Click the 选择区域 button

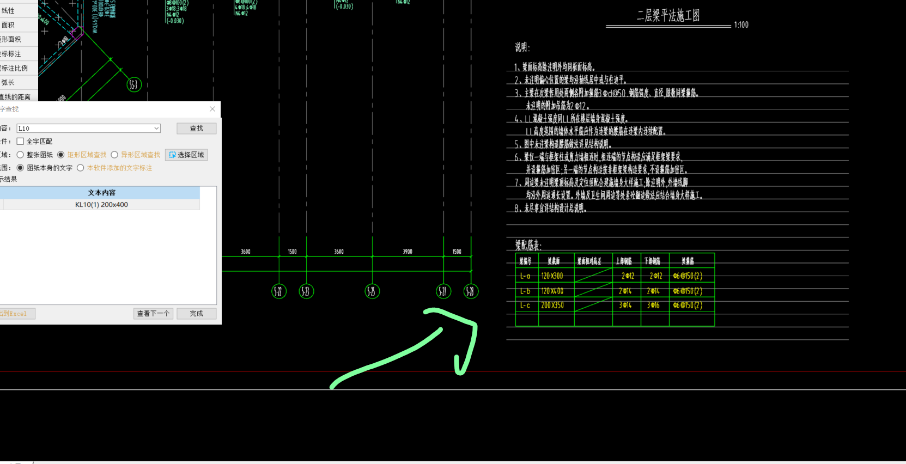[x=186, y=155]
